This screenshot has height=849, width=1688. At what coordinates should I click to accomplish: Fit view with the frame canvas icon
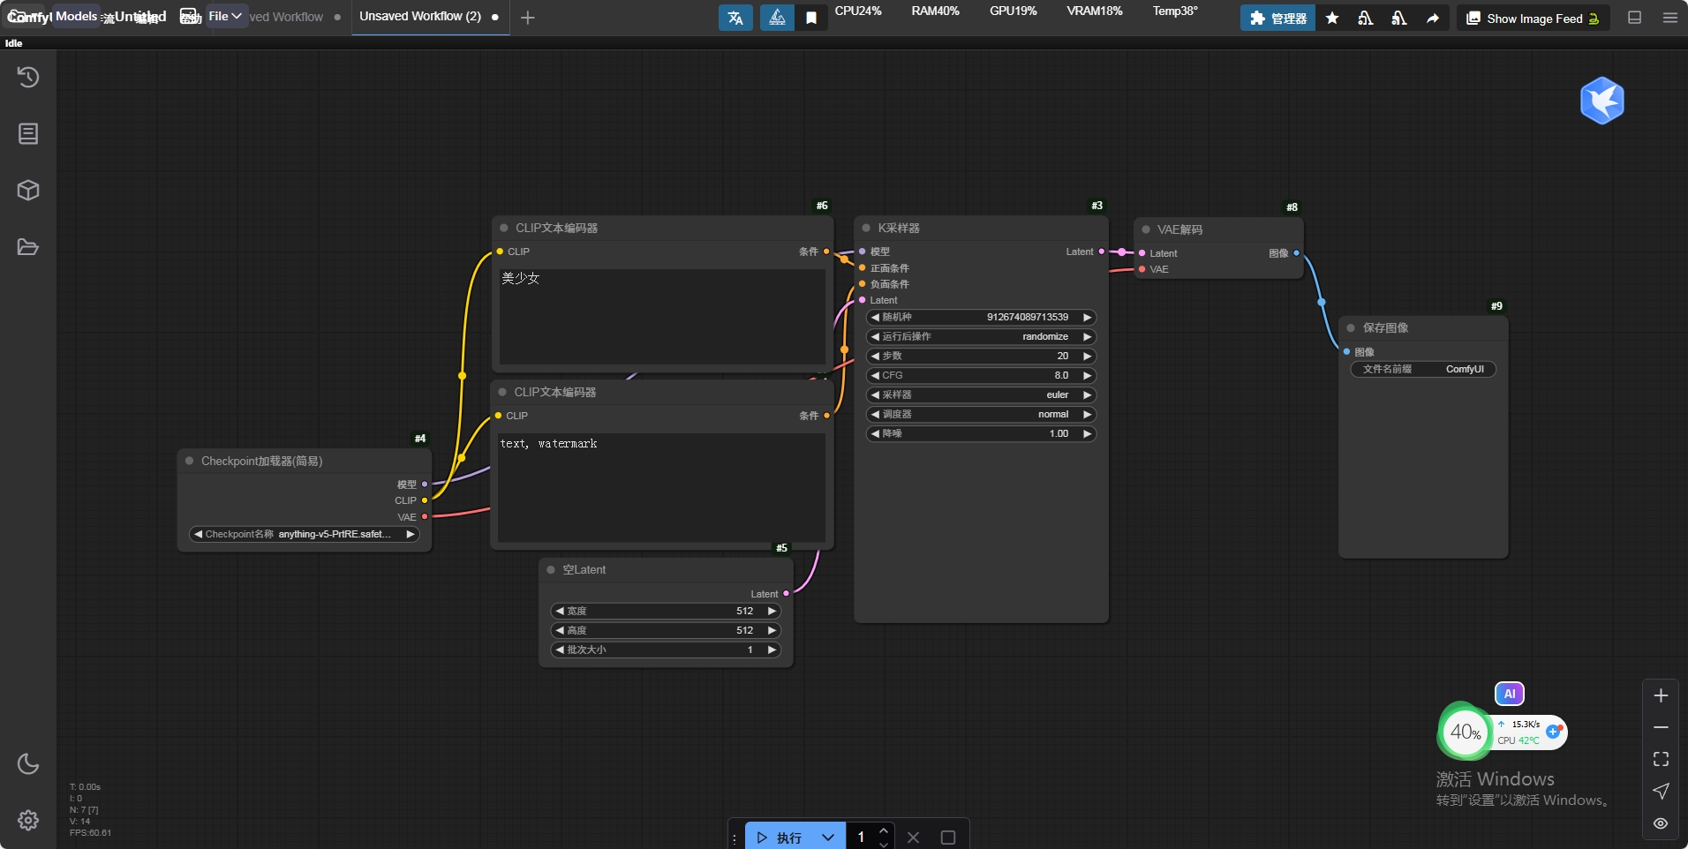(1661, 759)
